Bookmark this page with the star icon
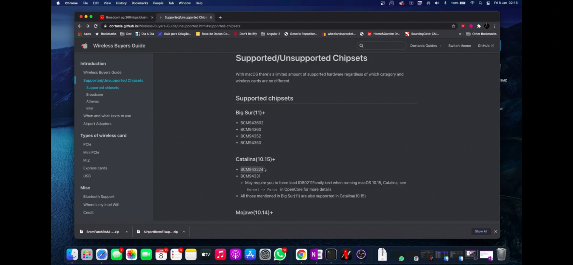The width and height of the screenshot is (573, 265). tap(453, 26)
